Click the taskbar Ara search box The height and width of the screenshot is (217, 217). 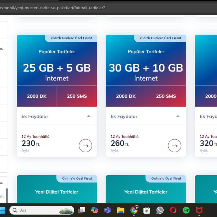click(42, 210)
